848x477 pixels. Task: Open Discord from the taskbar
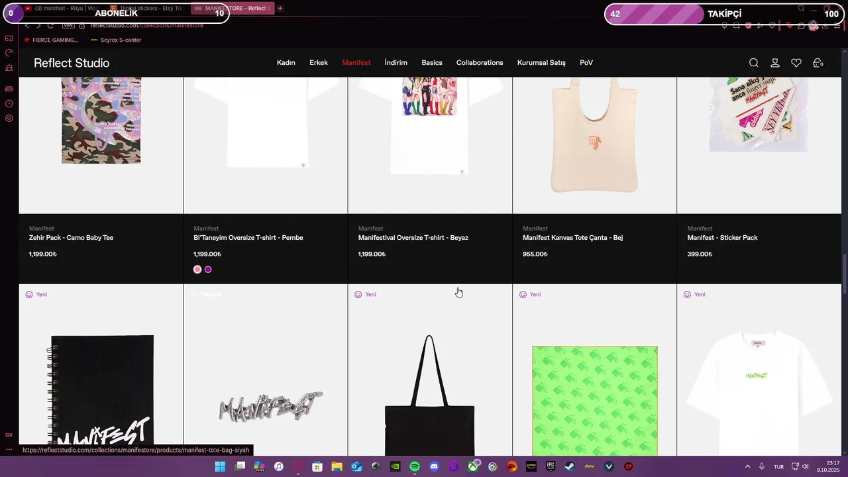434,466
